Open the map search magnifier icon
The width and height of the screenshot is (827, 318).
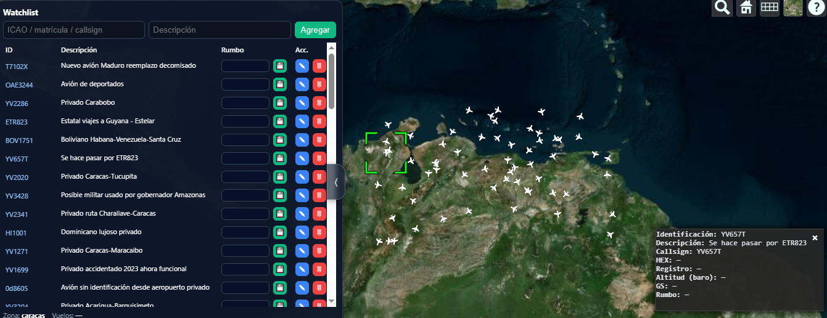(723, 8)
